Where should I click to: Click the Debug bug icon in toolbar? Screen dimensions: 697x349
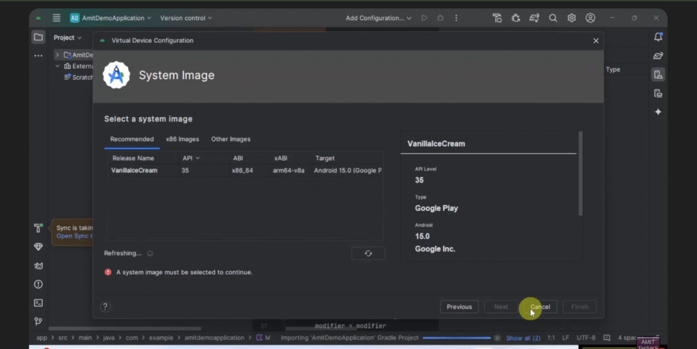(440, 18)
